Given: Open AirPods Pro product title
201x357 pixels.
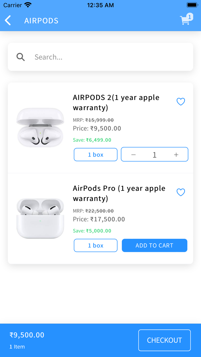Looking at the screenshot, I should 119,193.
